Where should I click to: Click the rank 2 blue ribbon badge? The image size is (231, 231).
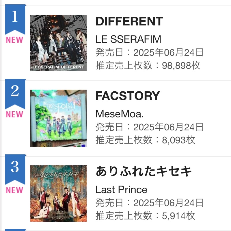[x=15, y=94]
